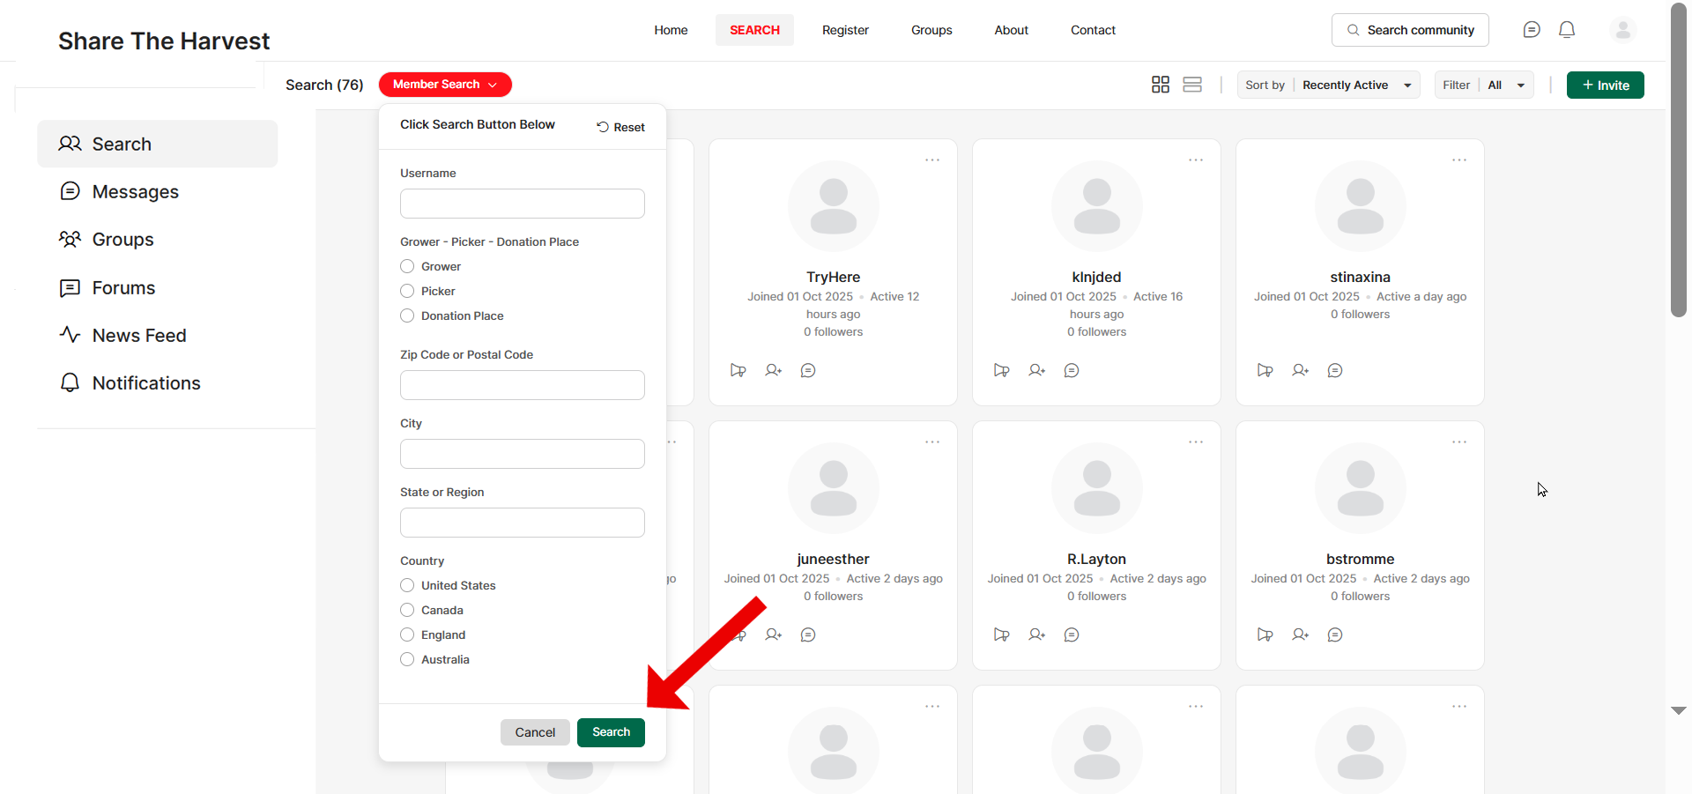1692x794 pixels.
Task: Open the Filter All dropdown
Action: pos(1506,85)
